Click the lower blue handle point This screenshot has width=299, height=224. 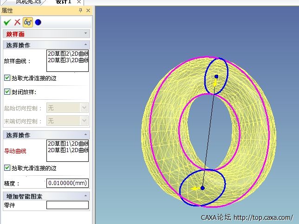pos(202,188)
